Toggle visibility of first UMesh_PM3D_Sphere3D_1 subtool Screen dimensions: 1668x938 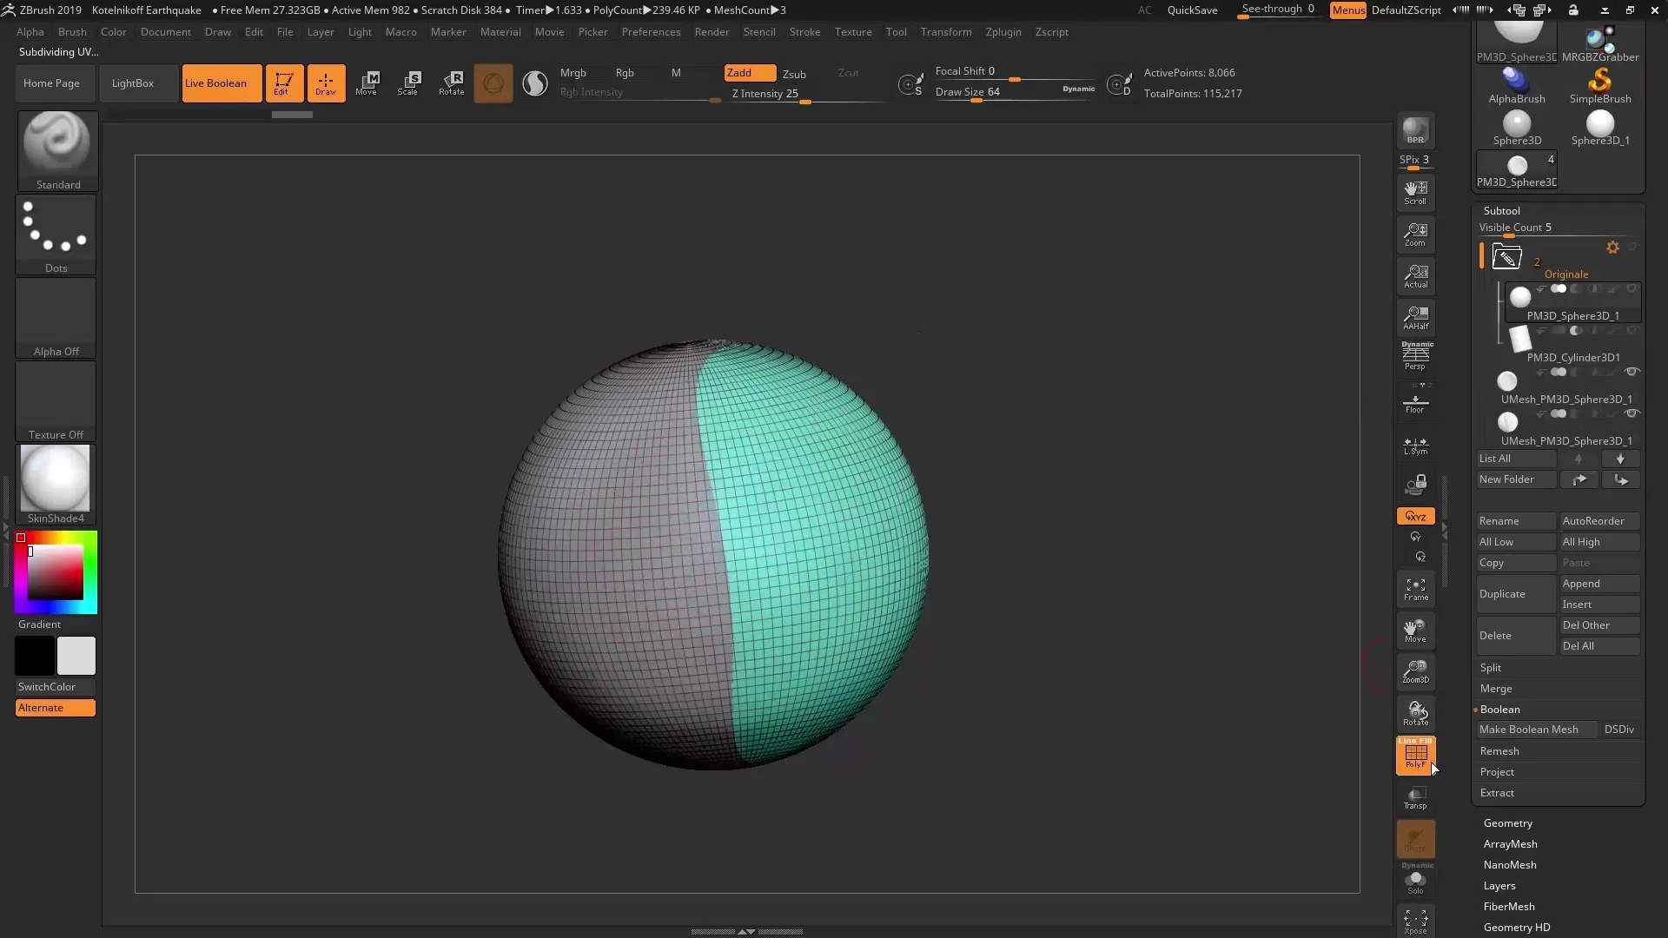(1632, 372)
